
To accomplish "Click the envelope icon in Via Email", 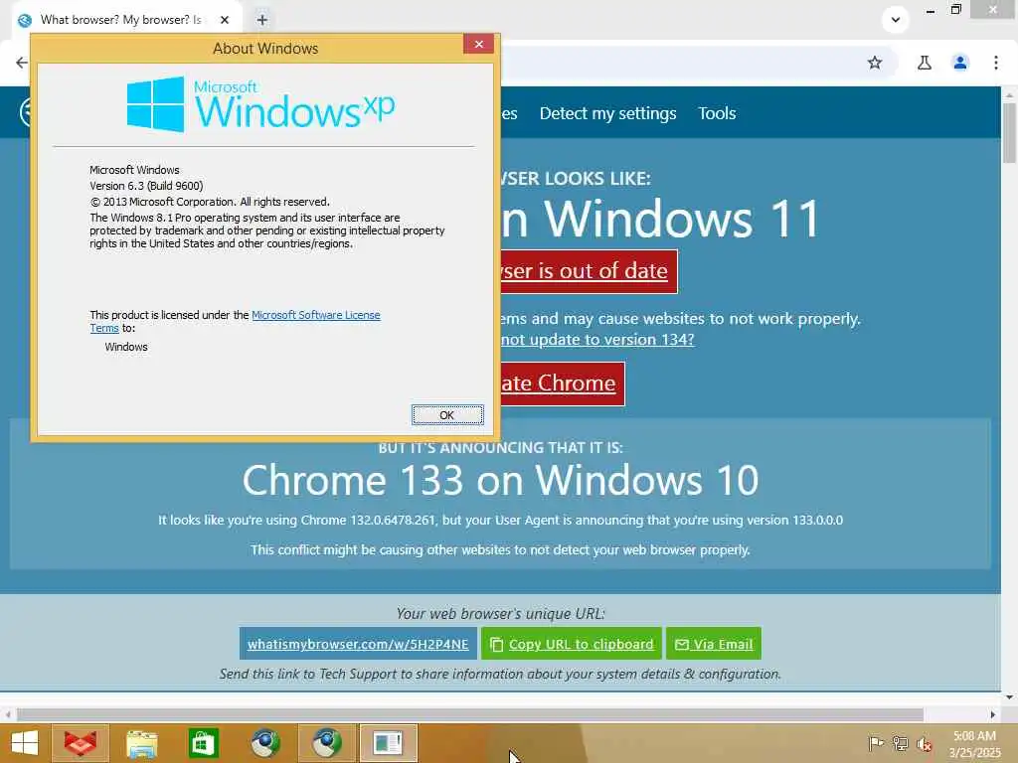I will pyautogui.click(x=682, y=644).
